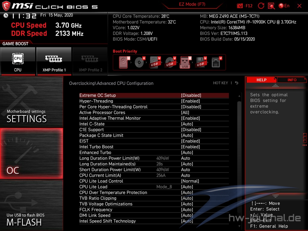Open the Motherboard SETTINGS section
Viewport: 308px width, 231px height.
click(x=31, y=102)
